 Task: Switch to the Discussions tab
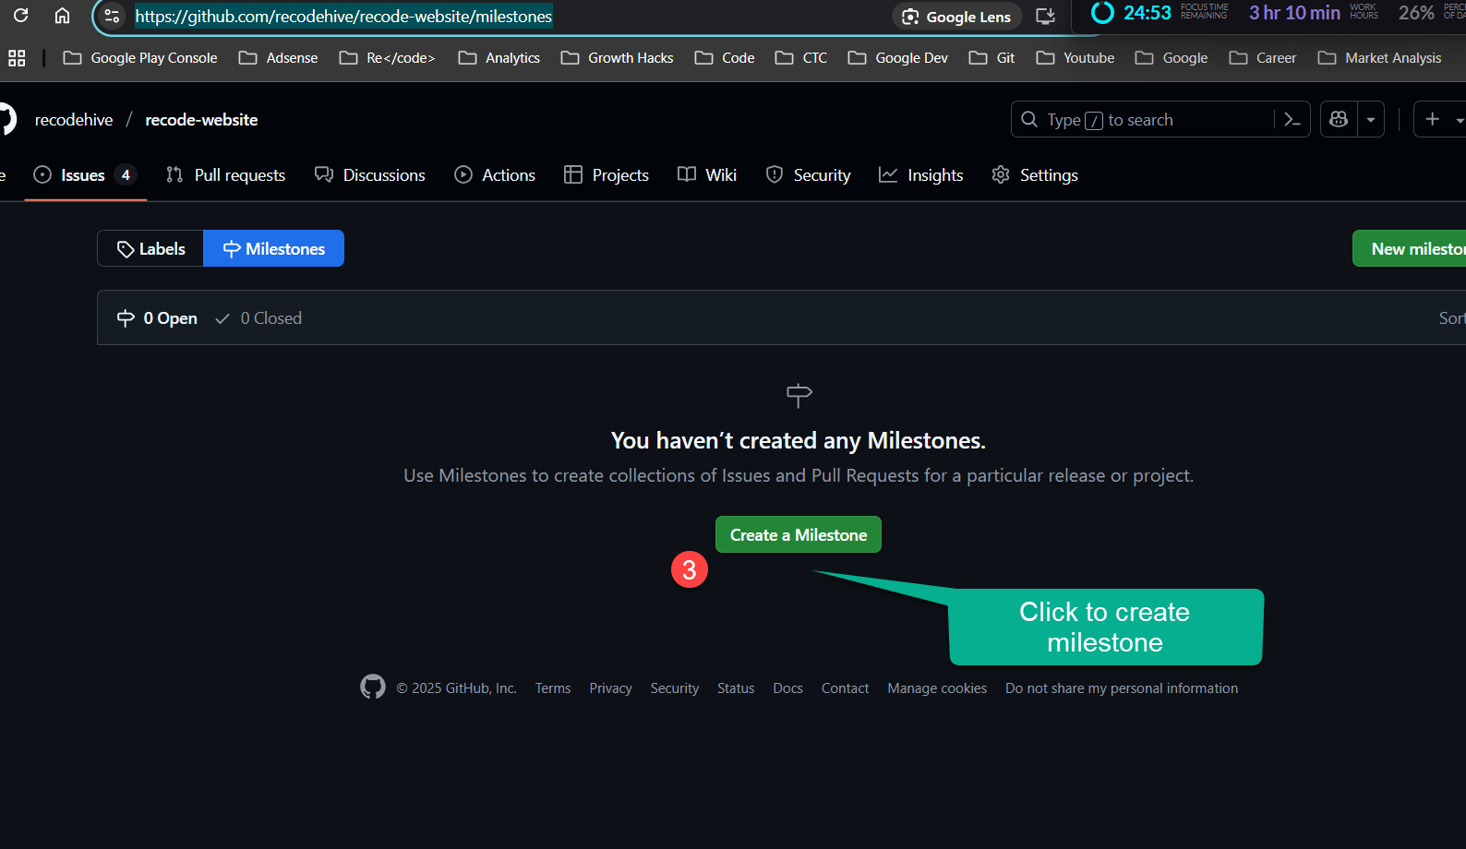[x=370, y=175]
